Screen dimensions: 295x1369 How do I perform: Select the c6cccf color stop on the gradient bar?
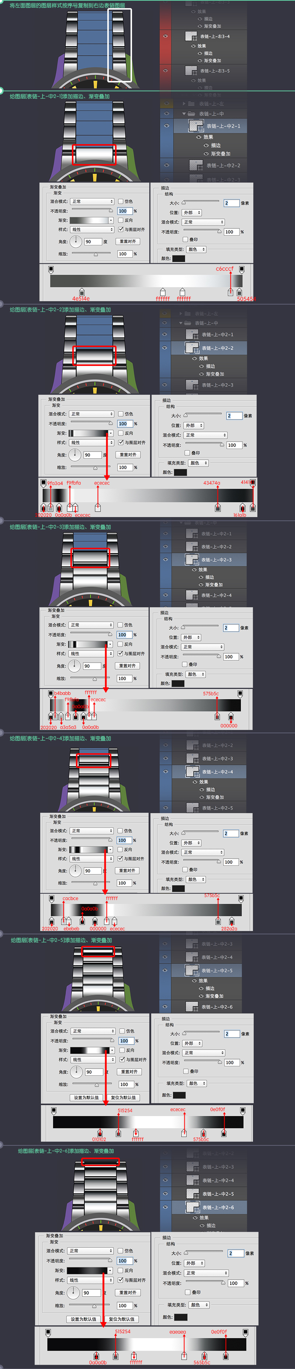230,292
